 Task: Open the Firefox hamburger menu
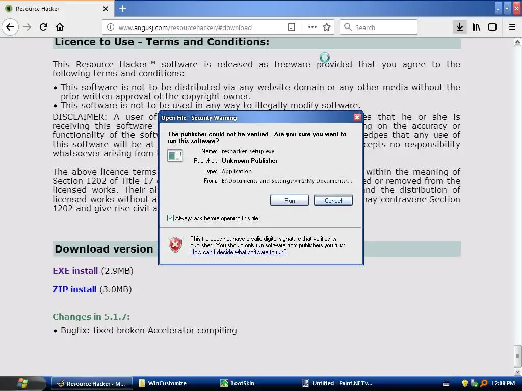point(512,27)
